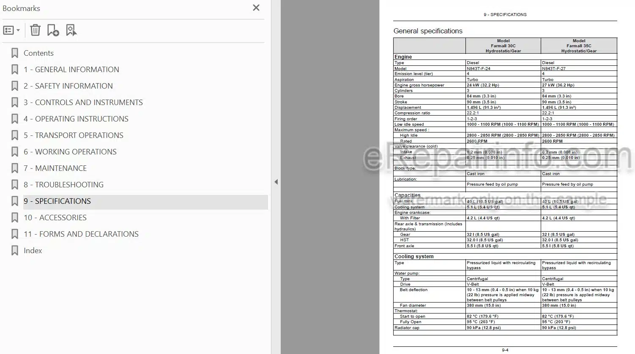Select the 'Front axle' row label
Viewport: 635px width, 354px height.
[x=404, y=246]
